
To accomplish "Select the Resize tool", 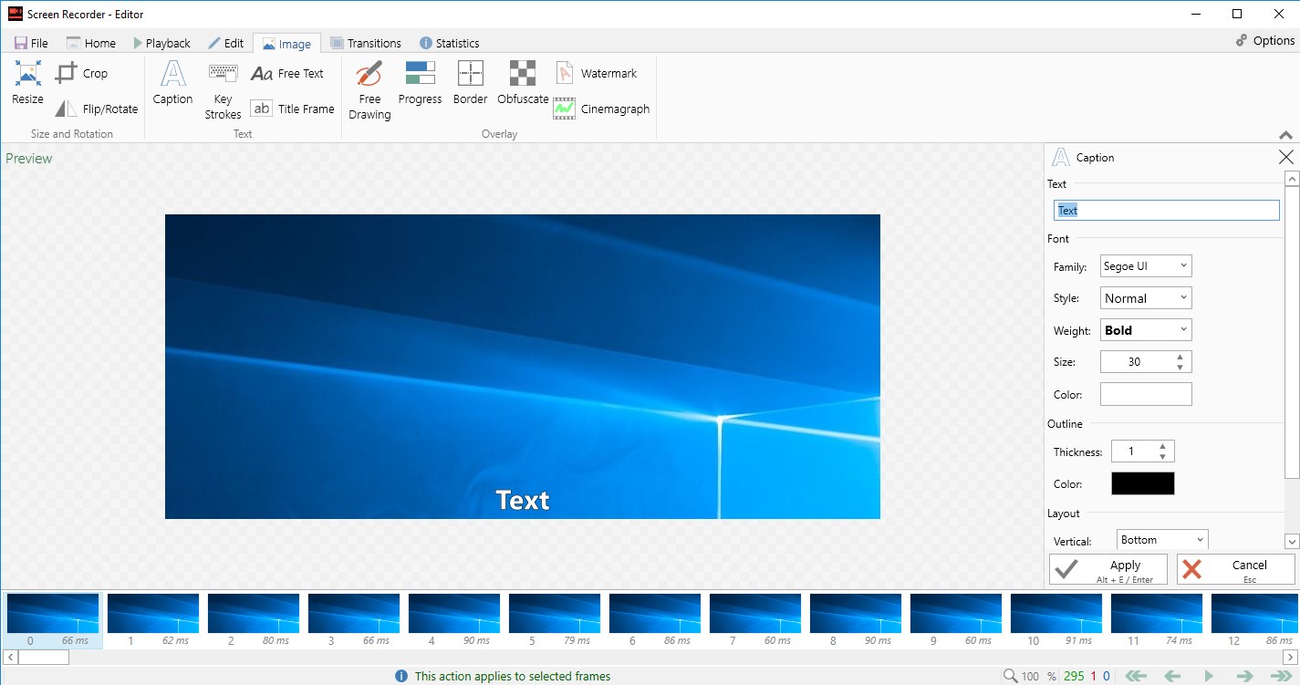I will (x=27, y=83).
